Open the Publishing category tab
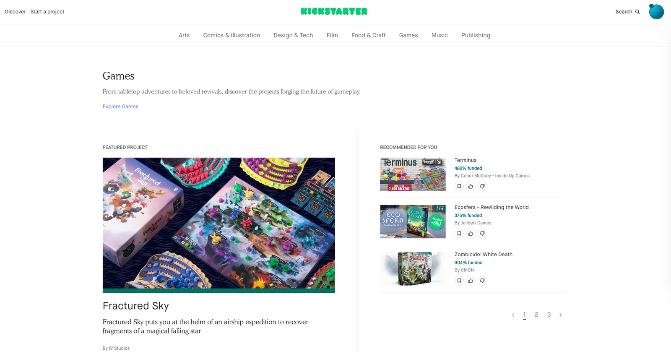 click(x=476, y=35)
